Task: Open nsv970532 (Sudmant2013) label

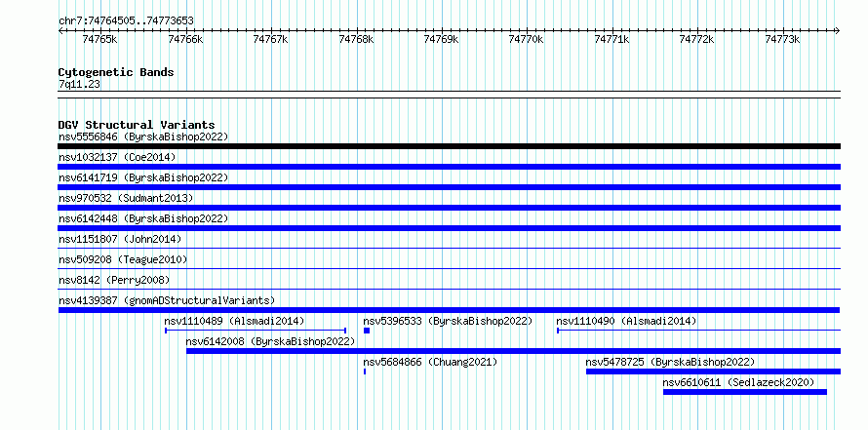Action: [126, 198]
